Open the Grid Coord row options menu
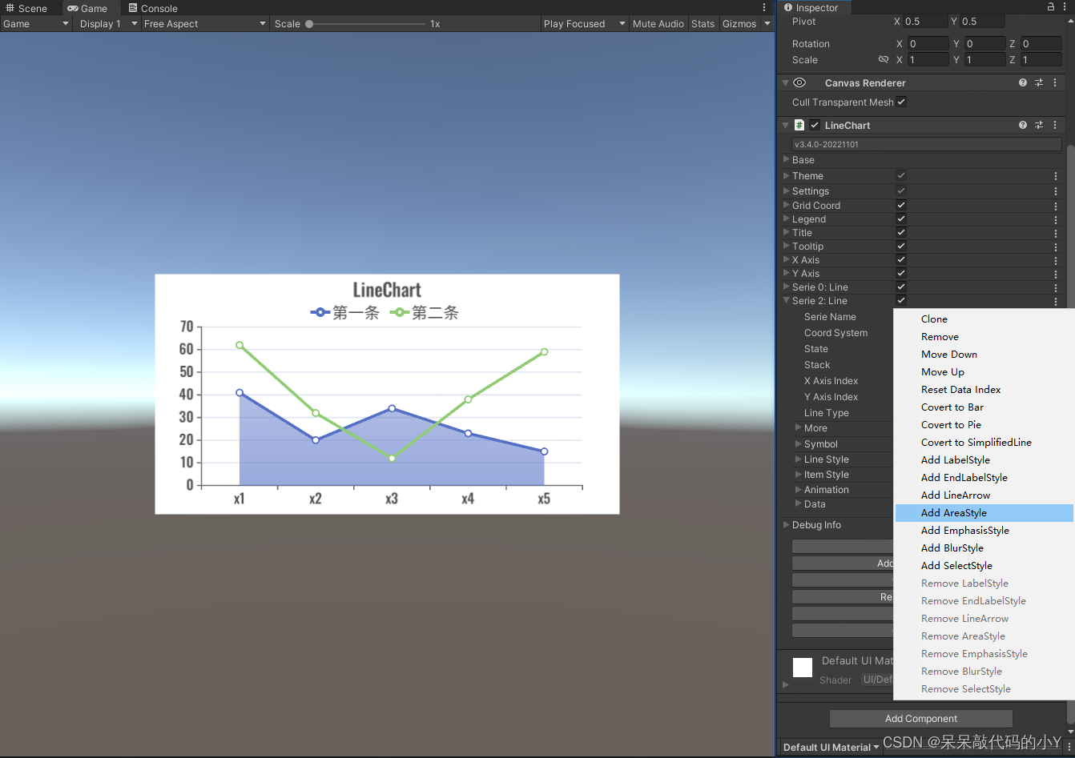 tap(1056, 206)
